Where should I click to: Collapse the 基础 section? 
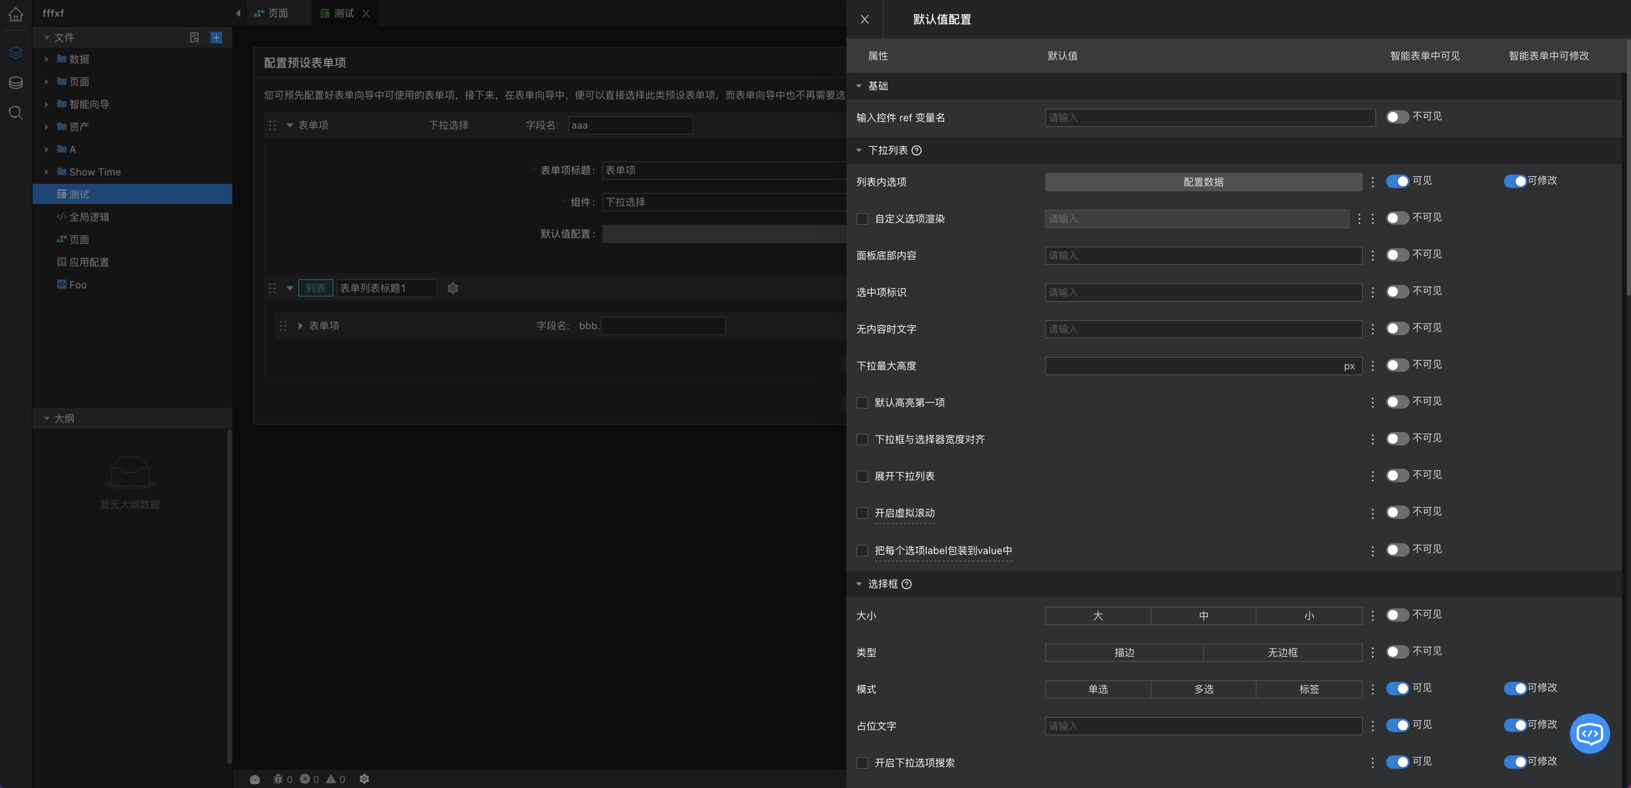tap(859, 86)
